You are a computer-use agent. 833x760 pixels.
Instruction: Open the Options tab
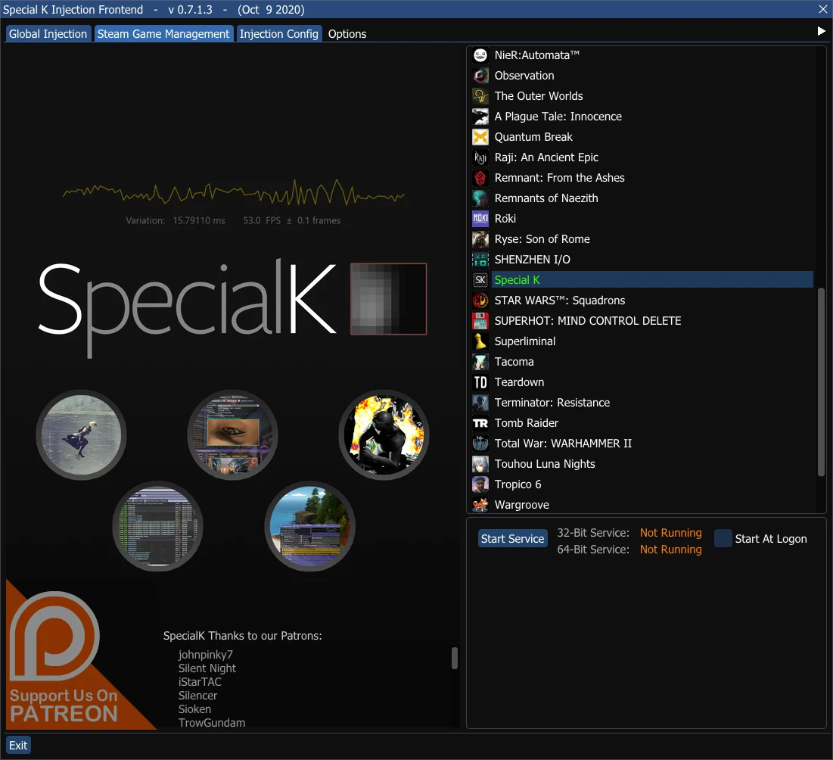[347, 34]
